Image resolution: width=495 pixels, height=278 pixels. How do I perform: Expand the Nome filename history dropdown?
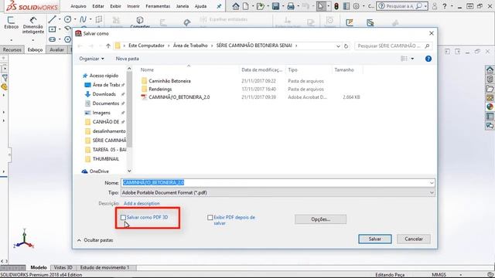[432, 183]
